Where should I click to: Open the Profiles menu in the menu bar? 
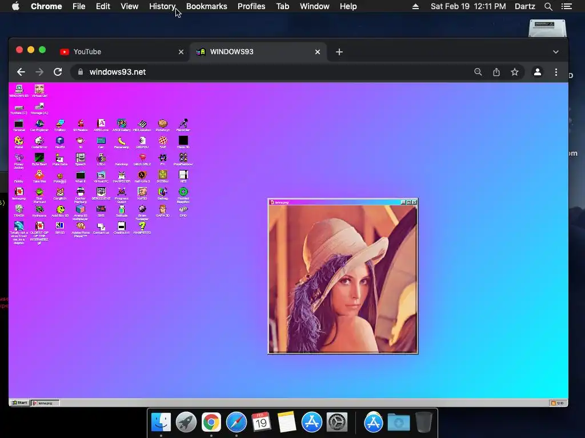pyautogui.click(x=251, y=6)
